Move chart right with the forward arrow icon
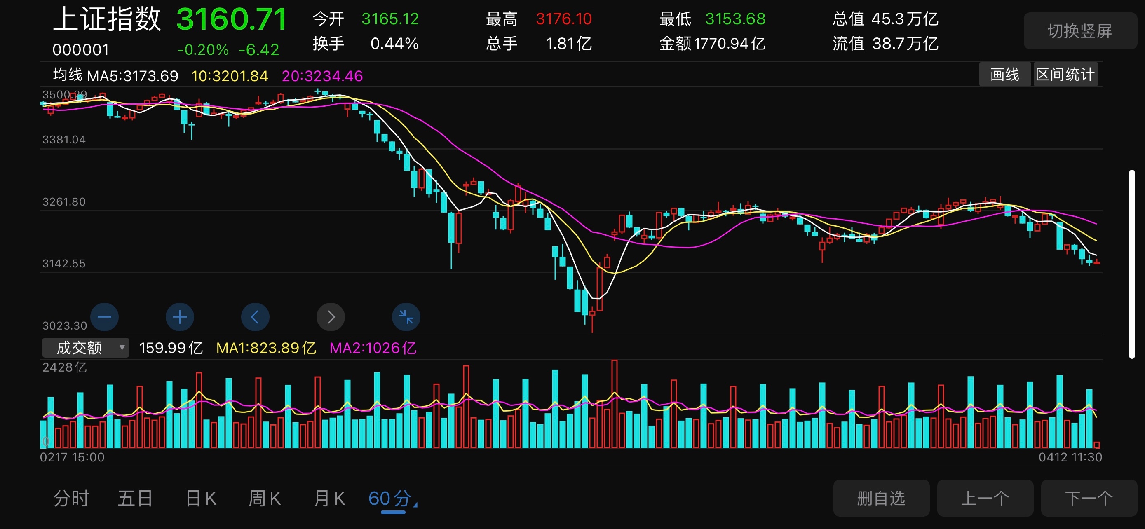This screenshot has height=529, width=1145. tap(331, 317)
